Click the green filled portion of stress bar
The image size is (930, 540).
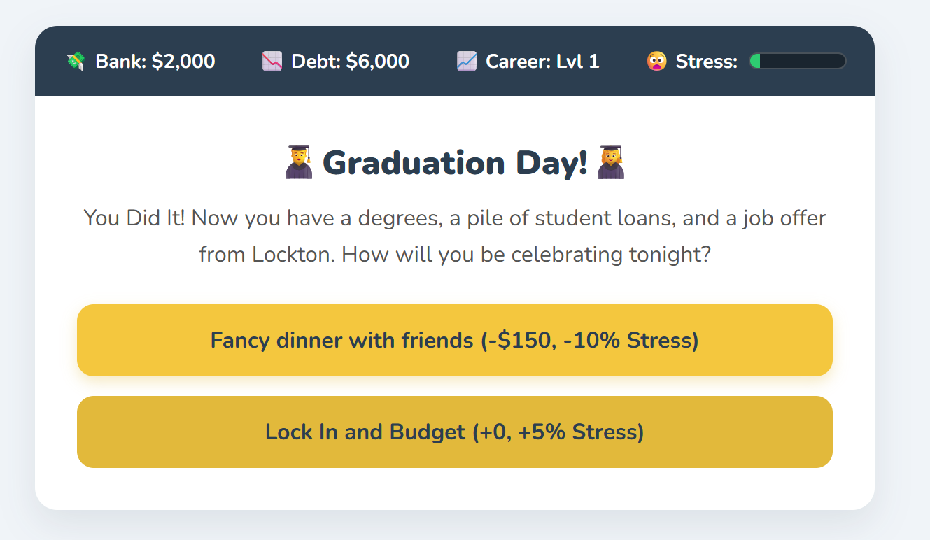coord(755,62)
